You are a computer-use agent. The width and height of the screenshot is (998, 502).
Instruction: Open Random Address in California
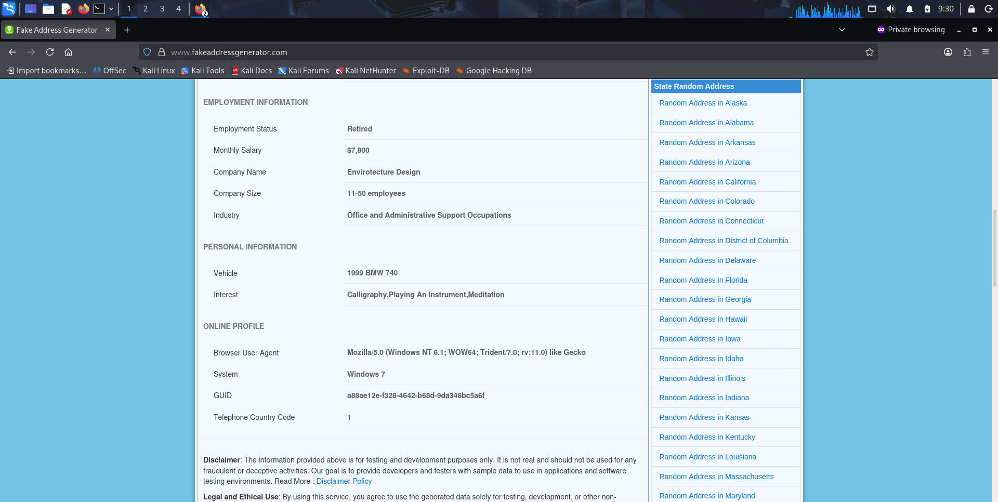707,182
